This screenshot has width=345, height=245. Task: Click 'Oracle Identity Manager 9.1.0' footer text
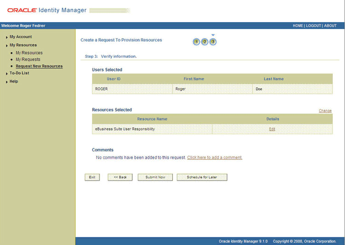[x=243, y=241]
